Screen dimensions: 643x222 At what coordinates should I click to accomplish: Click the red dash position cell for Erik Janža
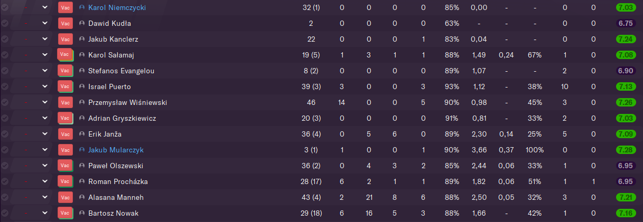point(26,134)
